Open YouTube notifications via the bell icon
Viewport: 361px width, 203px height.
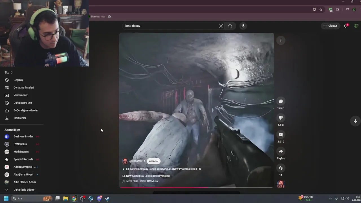345,26
